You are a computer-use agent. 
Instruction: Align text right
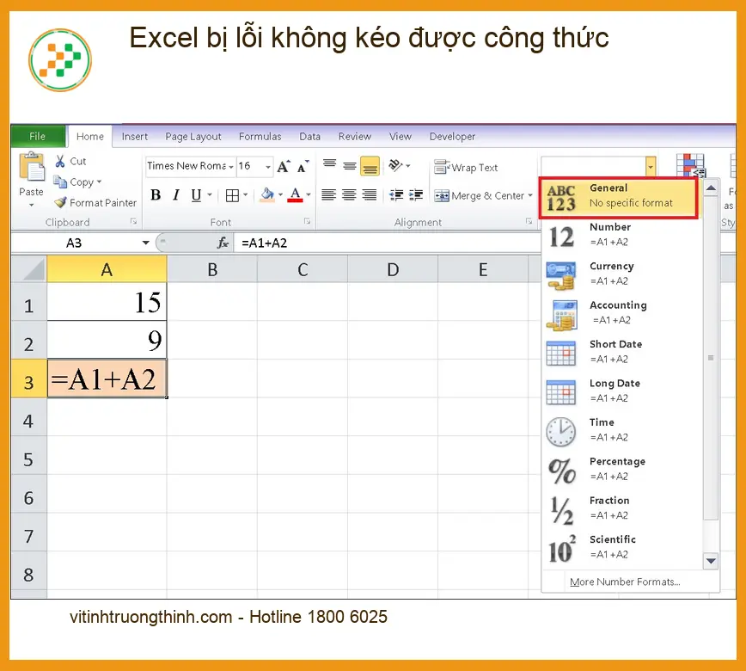tap(370, 194)
